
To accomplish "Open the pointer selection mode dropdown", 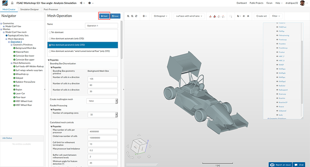I will pos(239,16).
